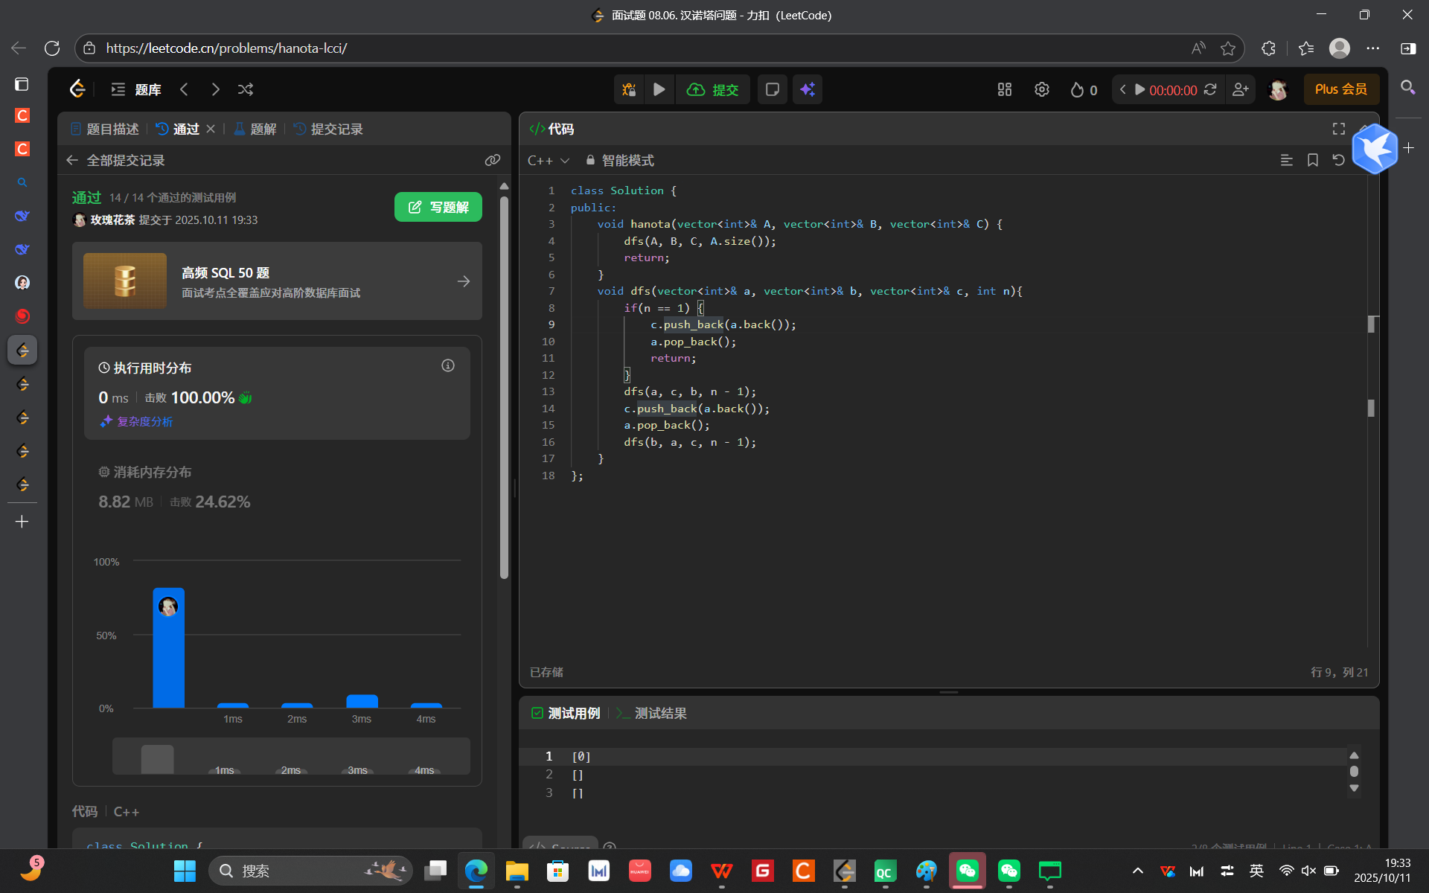Open the layout grid icon
This screenshot has height=893, width=1429.
point(1004,89)
